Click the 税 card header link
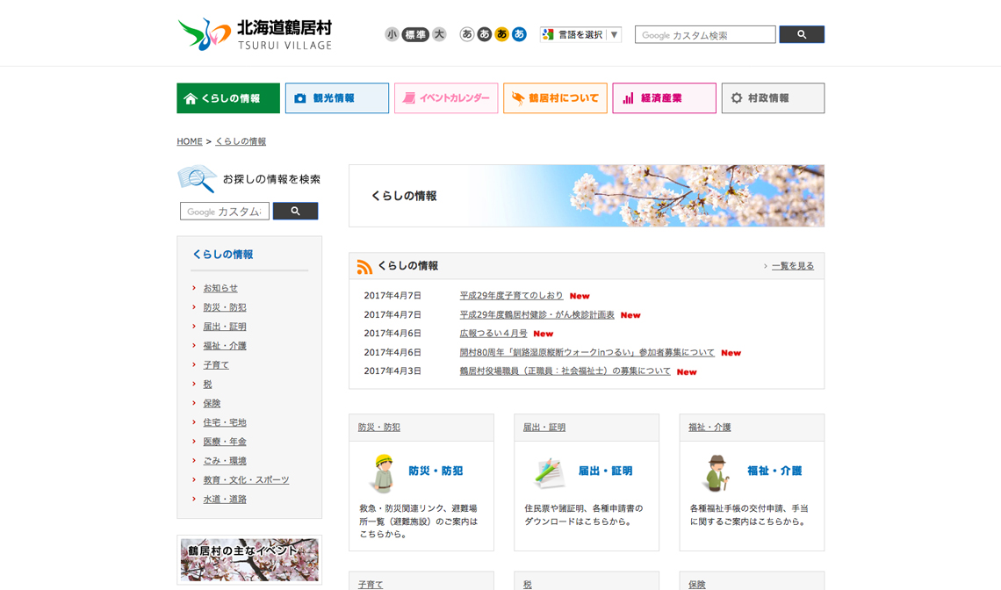Image resolution: width=1001 pixels, height=590 pixels. click(x=528, y=584)
